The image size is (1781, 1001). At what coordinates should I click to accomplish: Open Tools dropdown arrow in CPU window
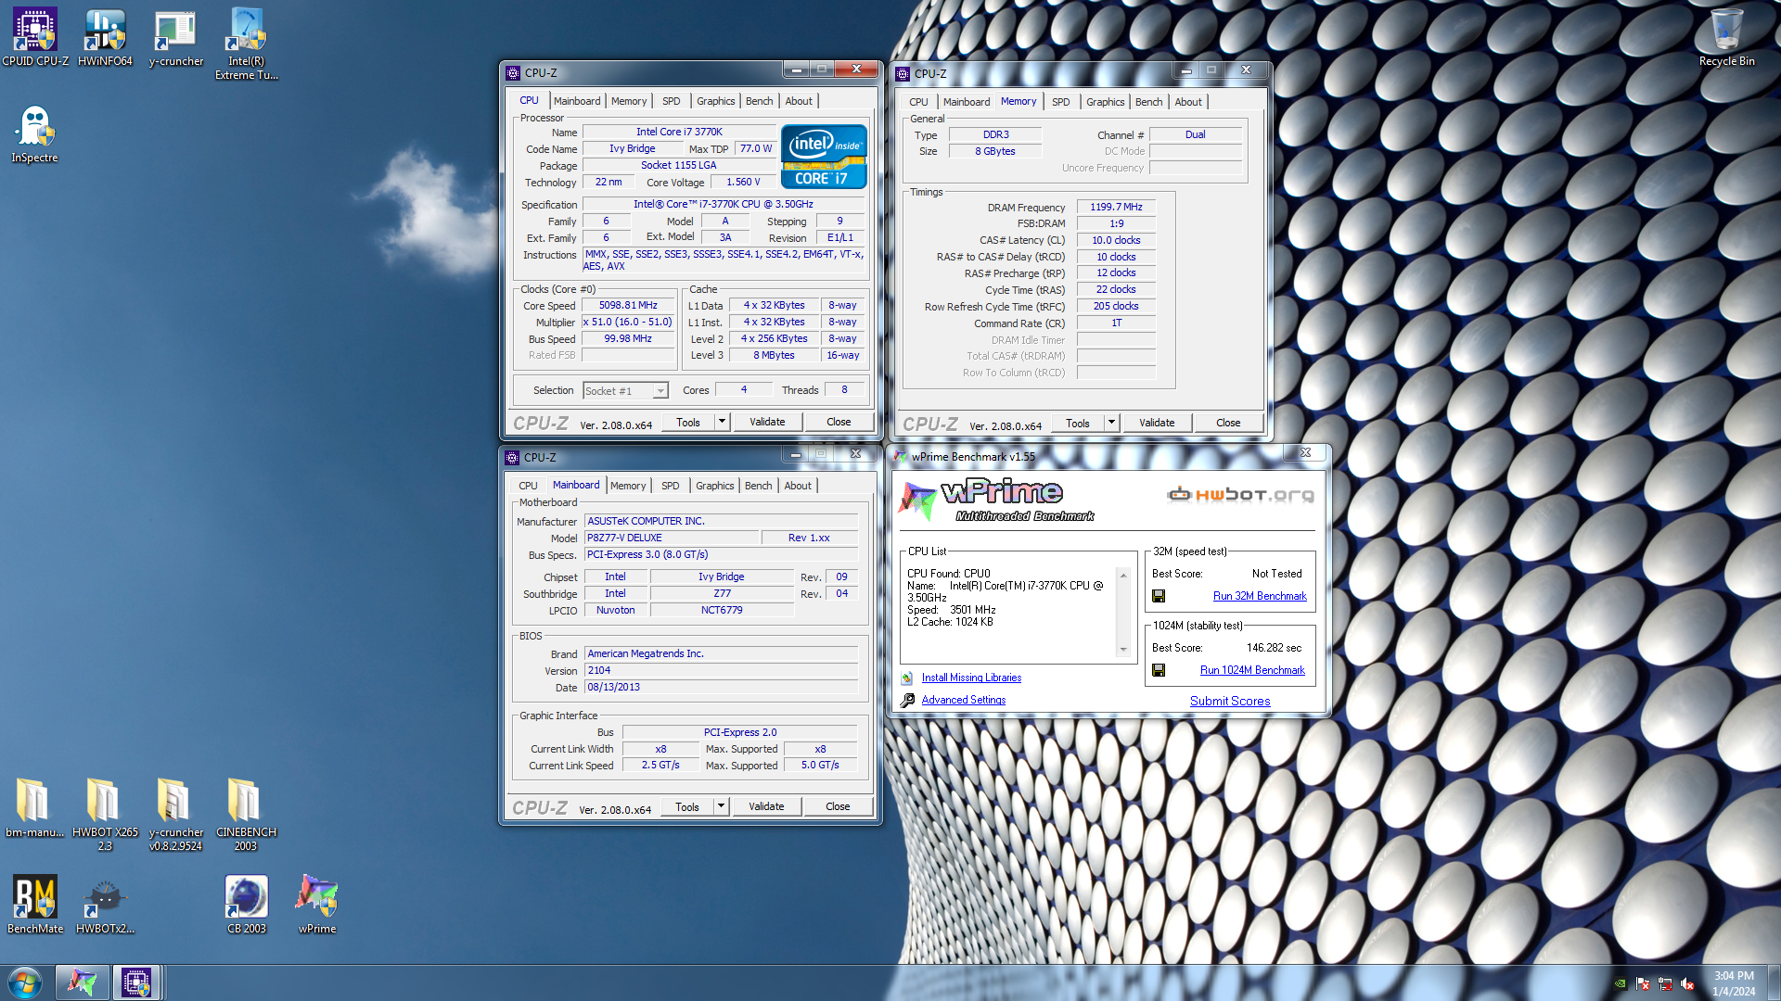[722, 422]
